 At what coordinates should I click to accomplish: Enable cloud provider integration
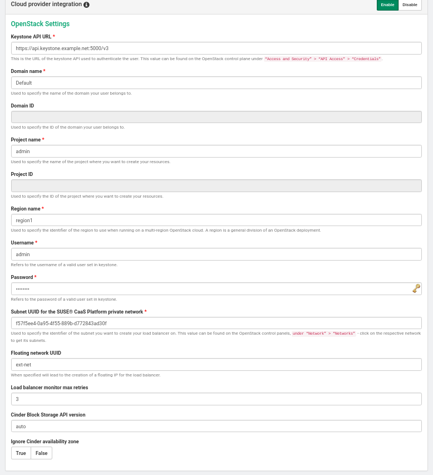tap(387, 4)
